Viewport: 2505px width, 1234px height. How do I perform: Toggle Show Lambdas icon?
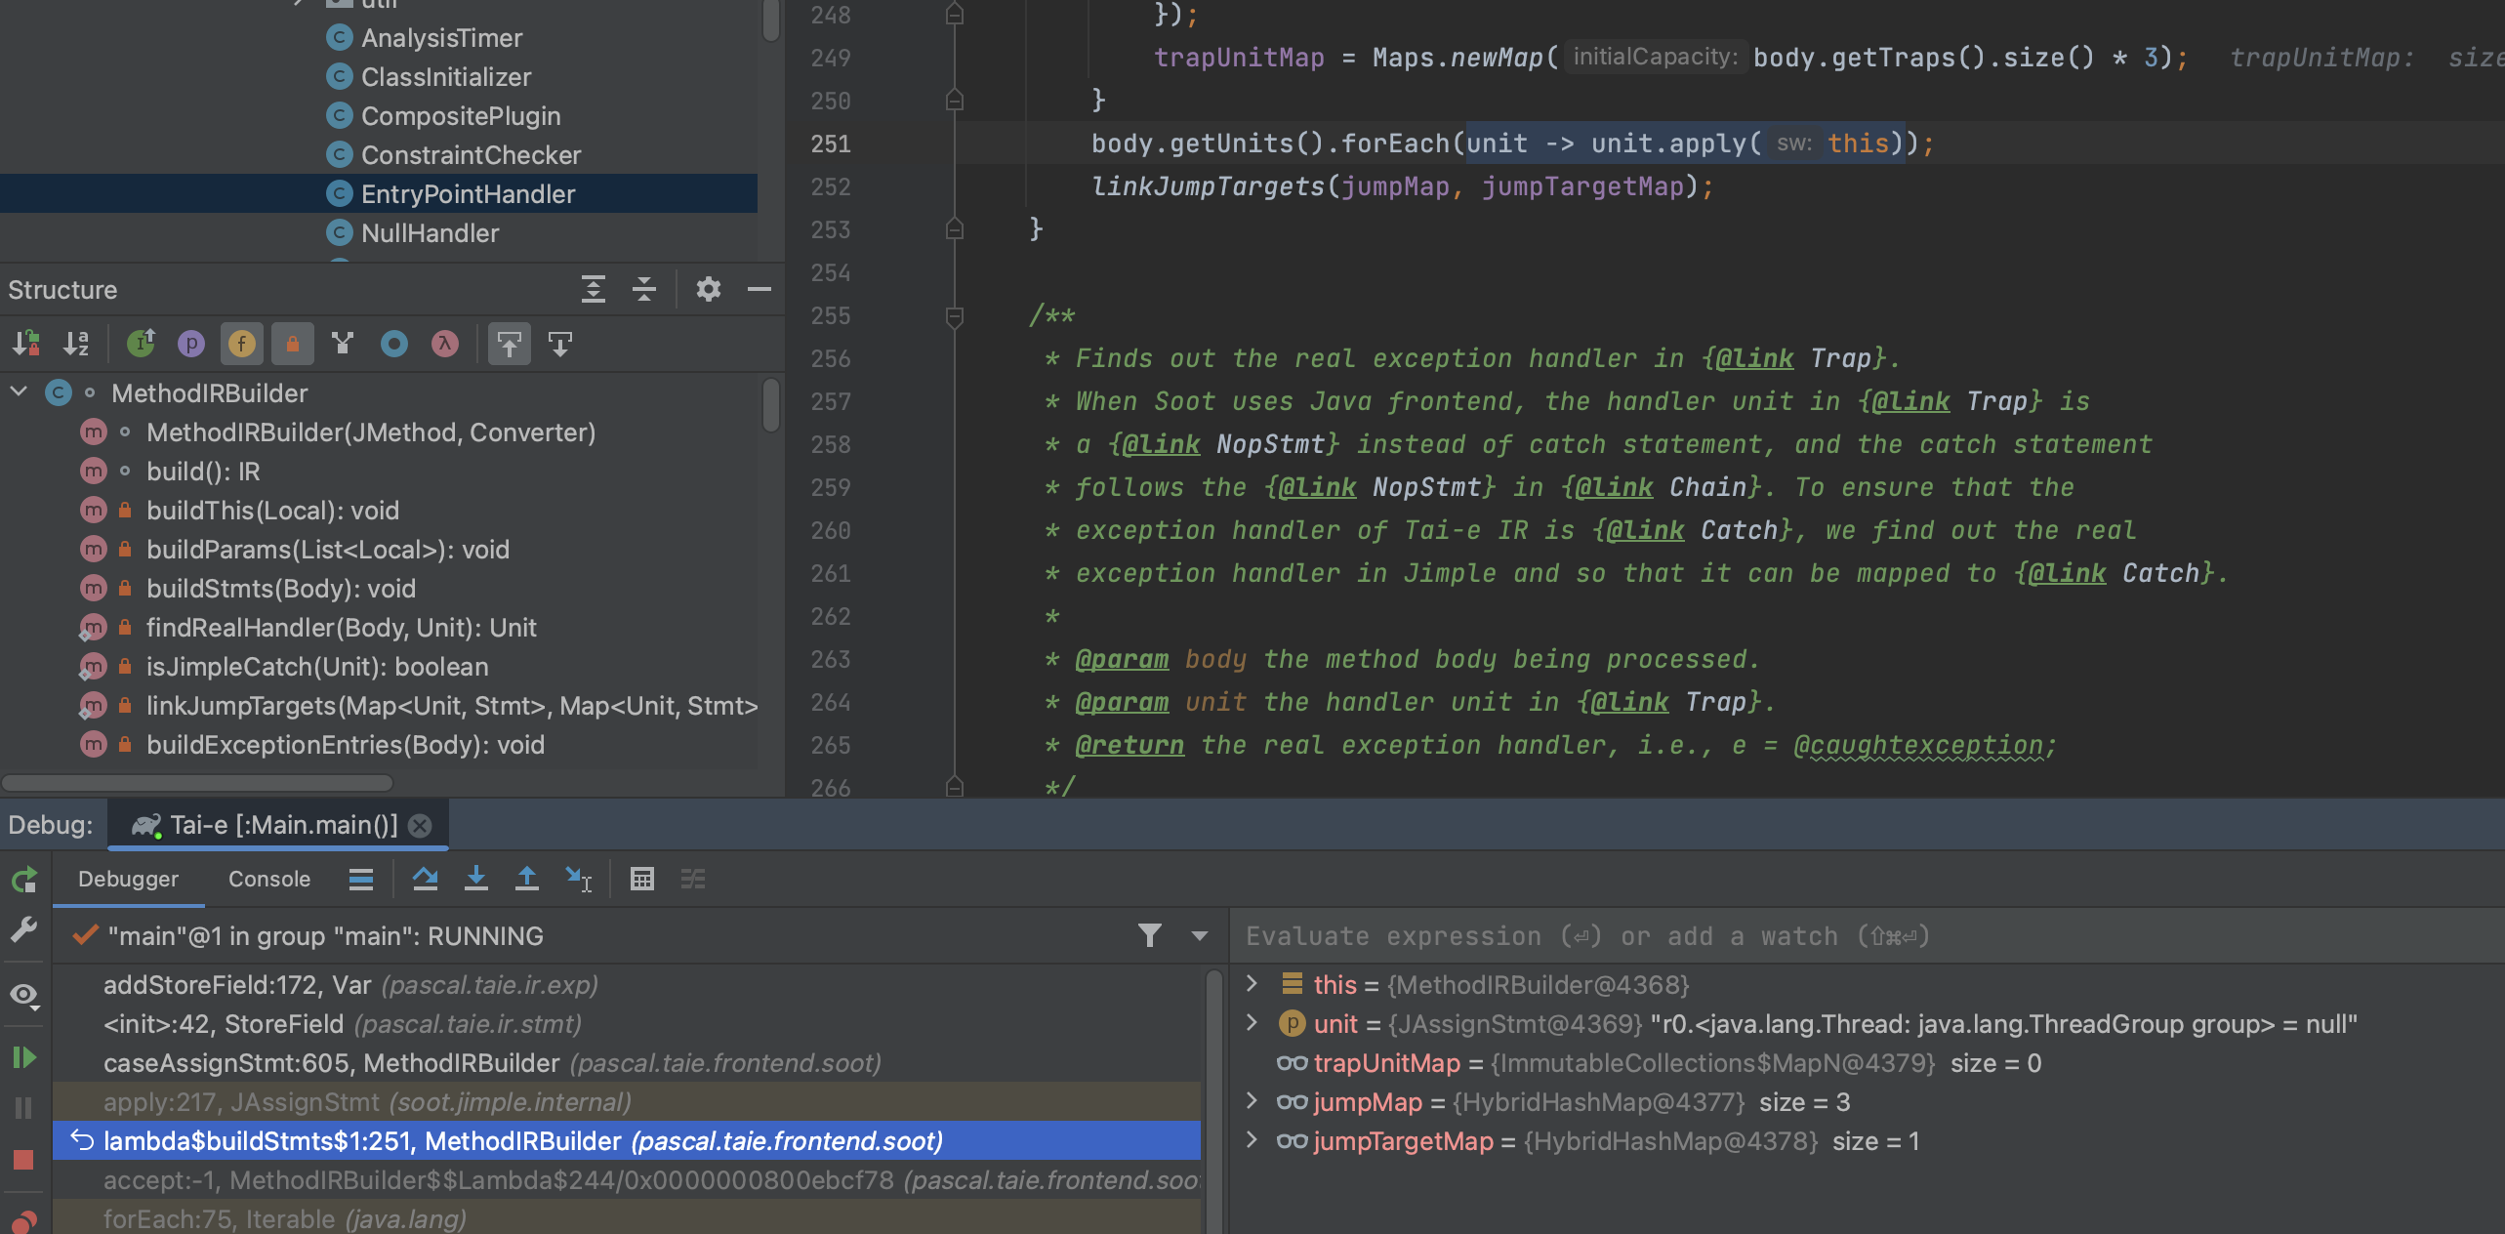click(x=445, y=344)
